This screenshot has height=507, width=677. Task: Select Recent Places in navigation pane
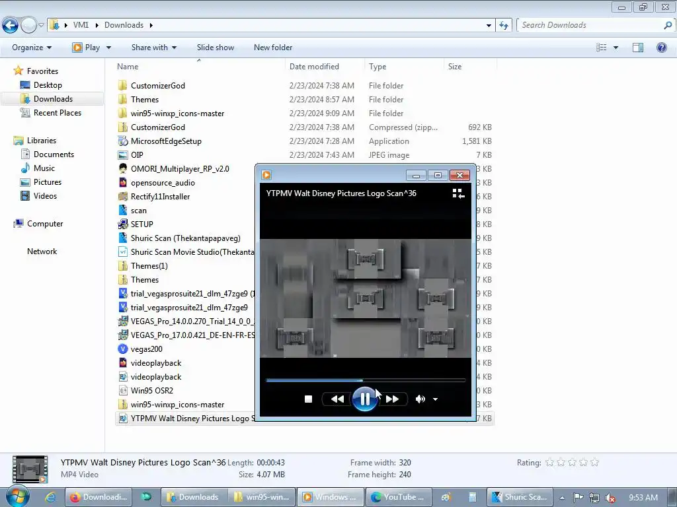tap(57, 112)
